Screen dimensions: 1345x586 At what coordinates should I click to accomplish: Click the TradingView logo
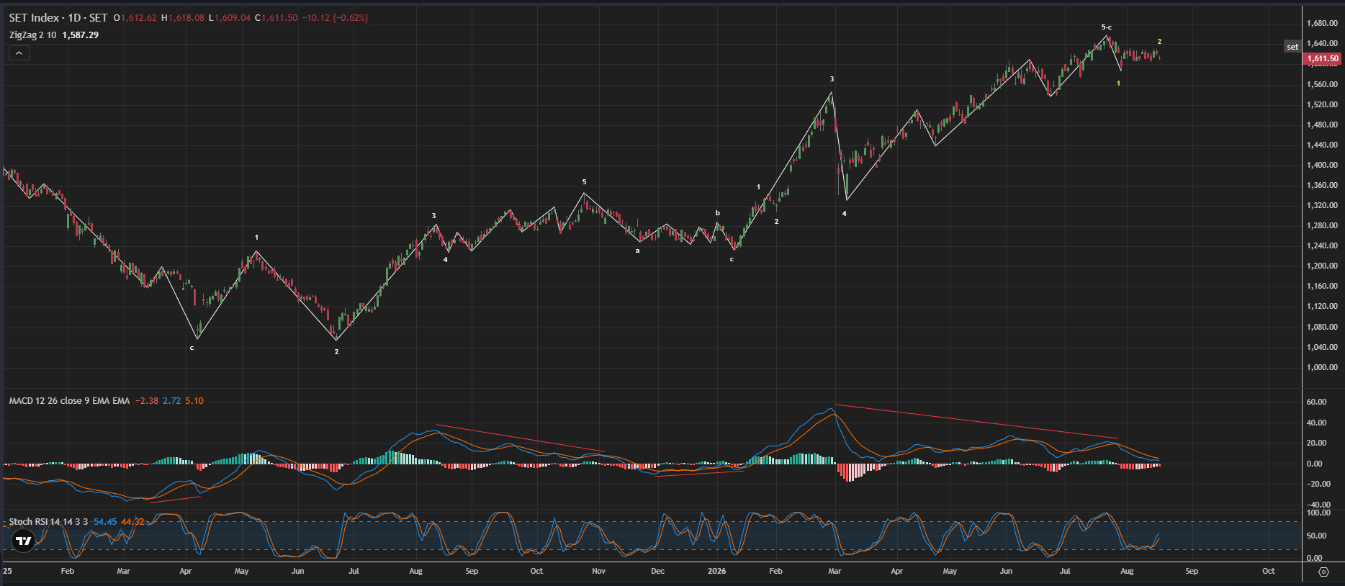point(24,541)
